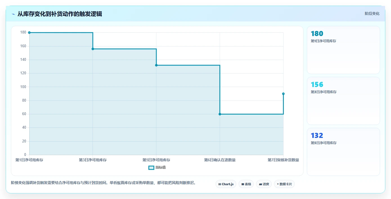Screen dimensions: 391x199
Task: Select the 表格 tag chip
Action: (246, 184)
